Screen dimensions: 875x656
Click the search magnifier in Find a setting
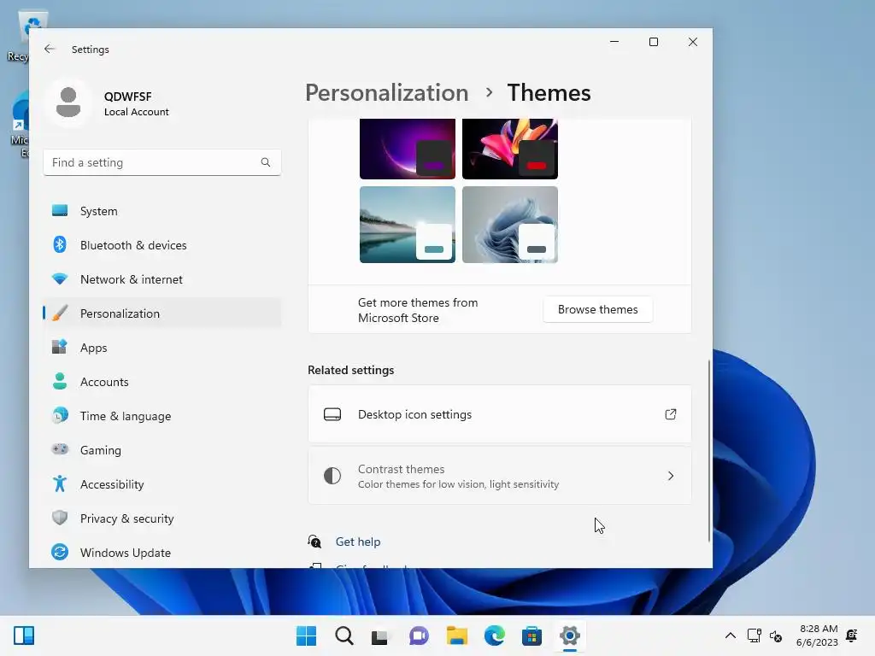266,162
